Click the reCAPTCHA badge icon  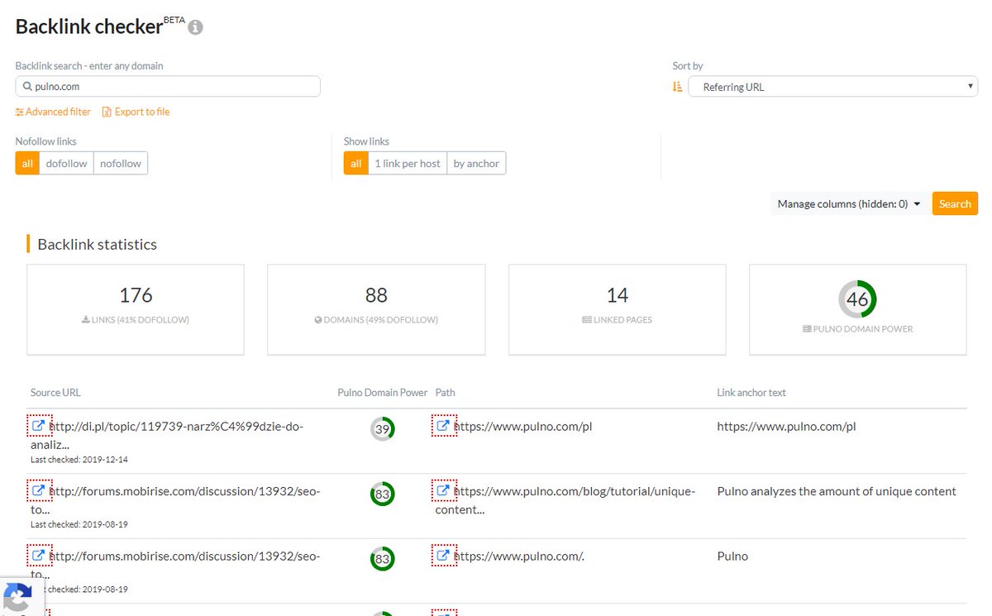coord(17,597)
